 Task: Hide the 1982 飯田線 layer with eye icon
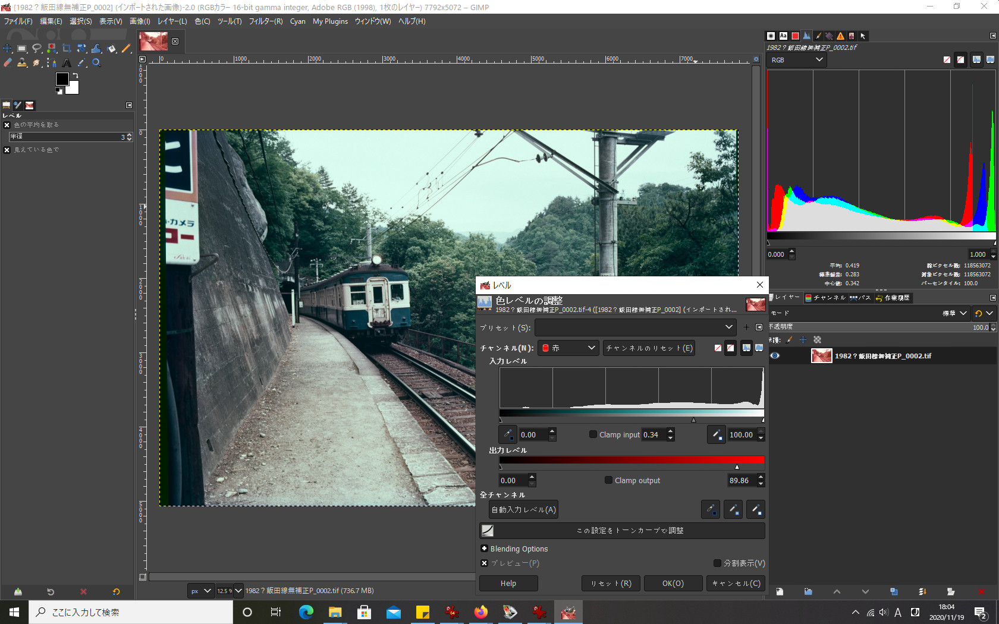click(x=775, y=356)
